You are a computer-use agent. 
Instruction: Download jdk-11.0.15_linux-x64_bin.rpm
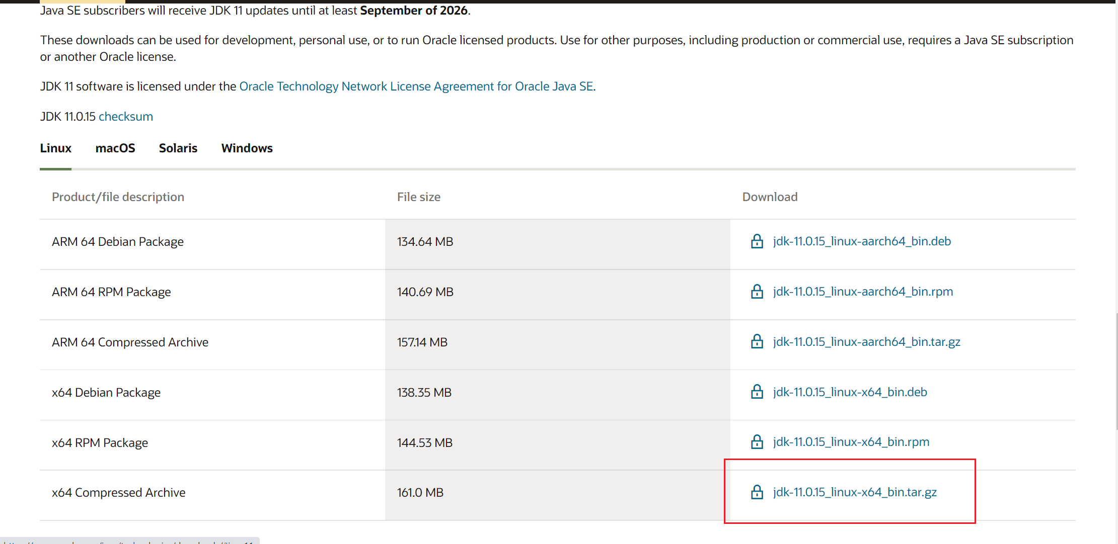[851, 442]
